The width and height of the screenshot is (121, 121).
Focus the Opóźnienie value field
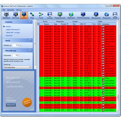15,55
